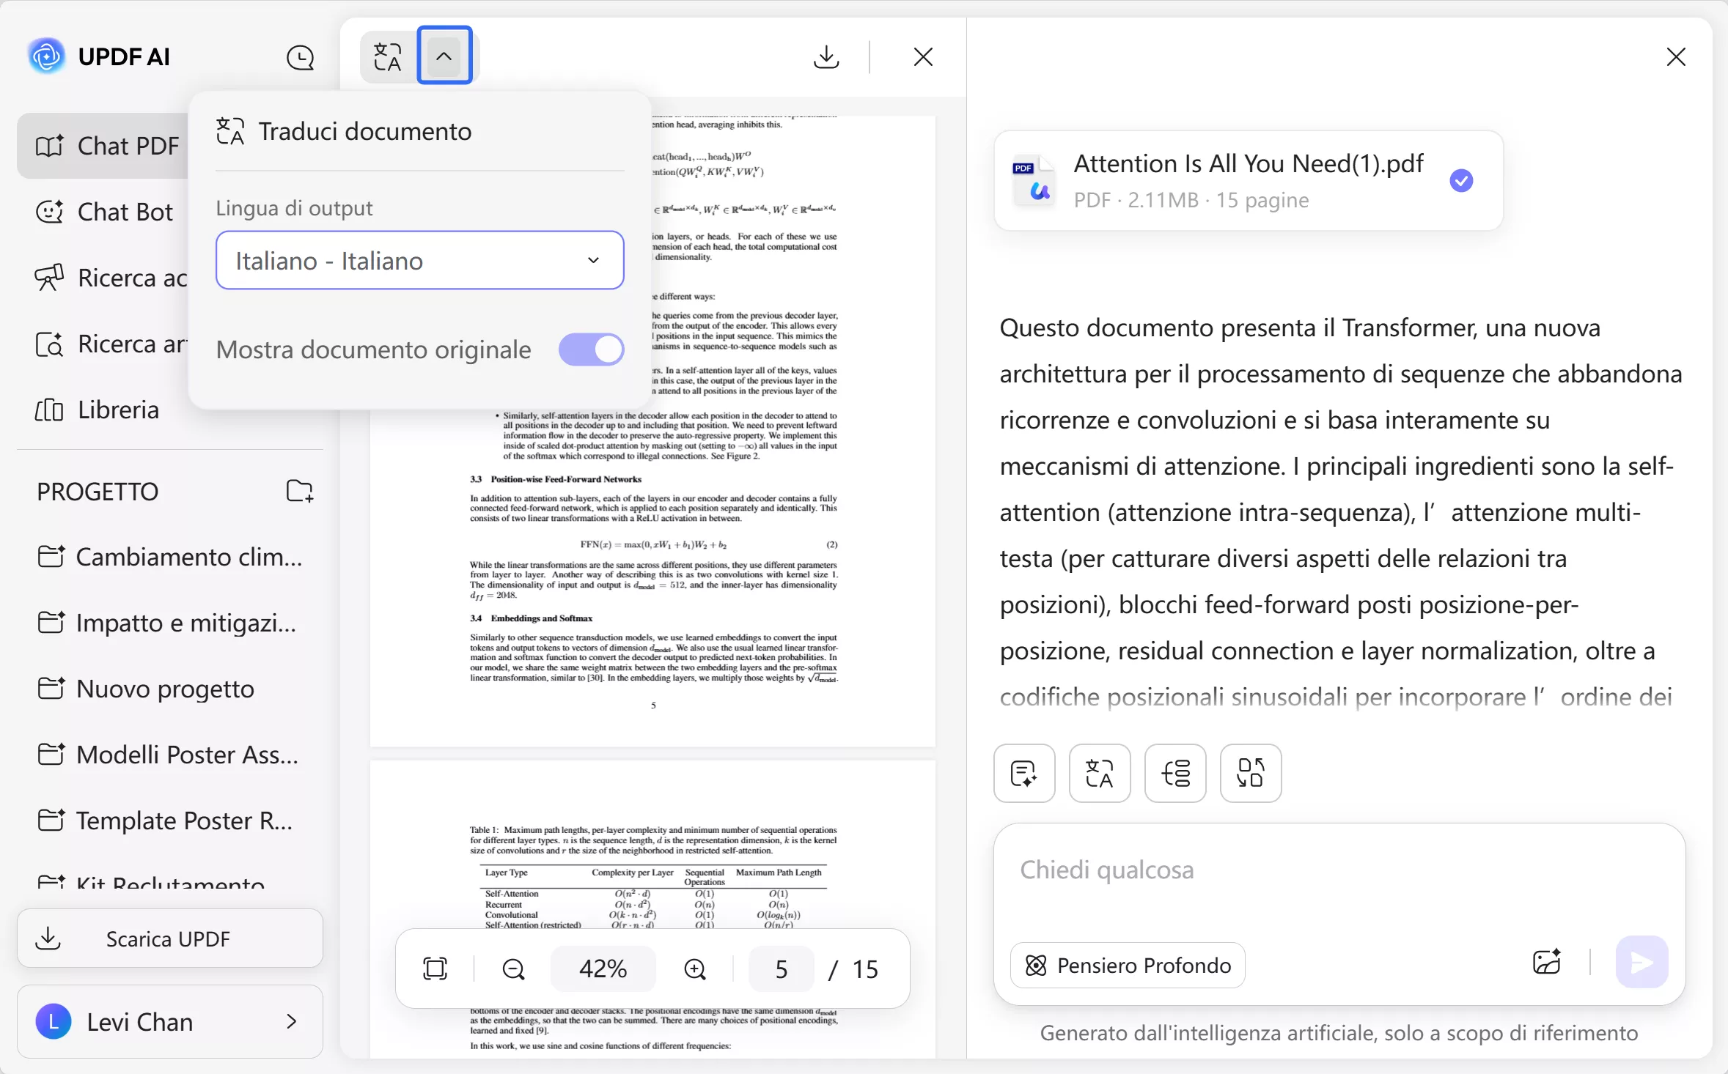Screen dimensions: 1728x1074
Task: Click the translate answer icon
Action: point(1099,773)
